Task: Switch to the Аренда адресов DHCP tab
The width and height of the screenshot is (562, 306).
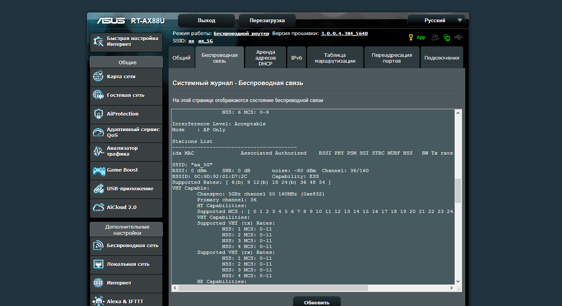Action: coord(265,58)
